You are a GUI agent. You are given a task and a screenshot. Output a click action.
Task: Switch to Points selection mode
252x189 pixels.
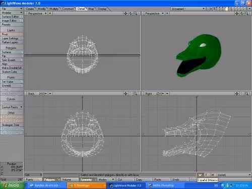pyautogui.click(x=33, y=179)
